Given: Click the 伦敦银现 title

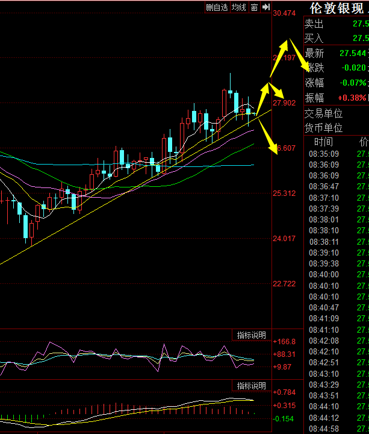Looking at the screenshot, I should click(x=336, y=8).
